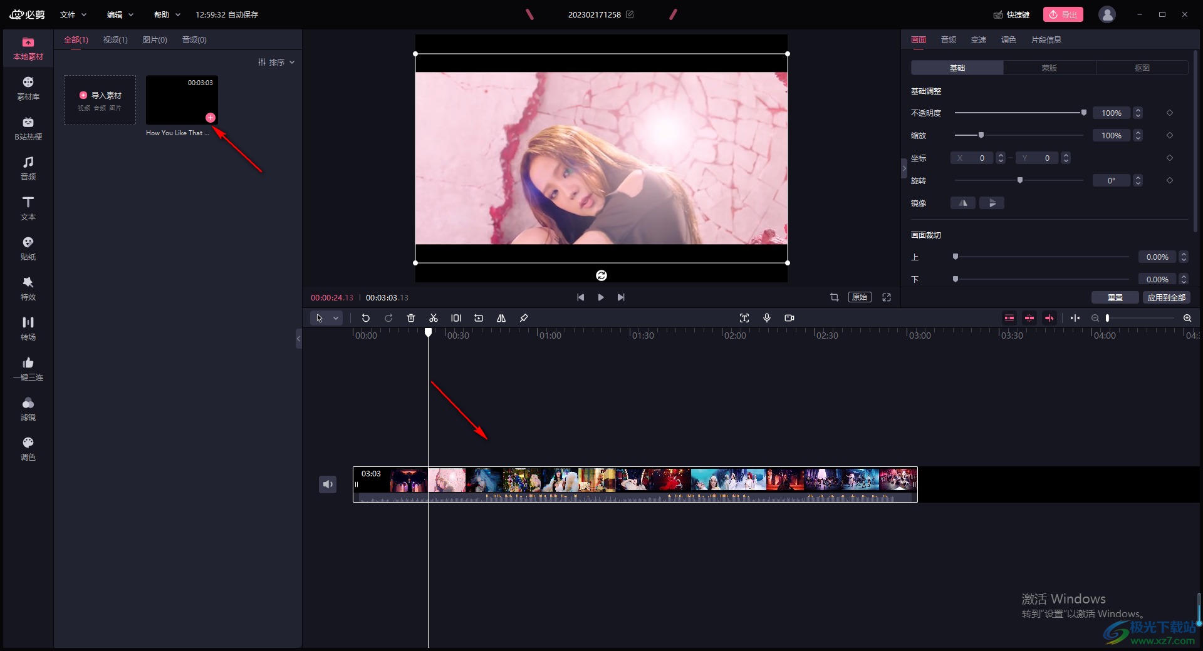
Task: Adjust rotation value with its stepper arrows
Action: [x=1138, y=180]
